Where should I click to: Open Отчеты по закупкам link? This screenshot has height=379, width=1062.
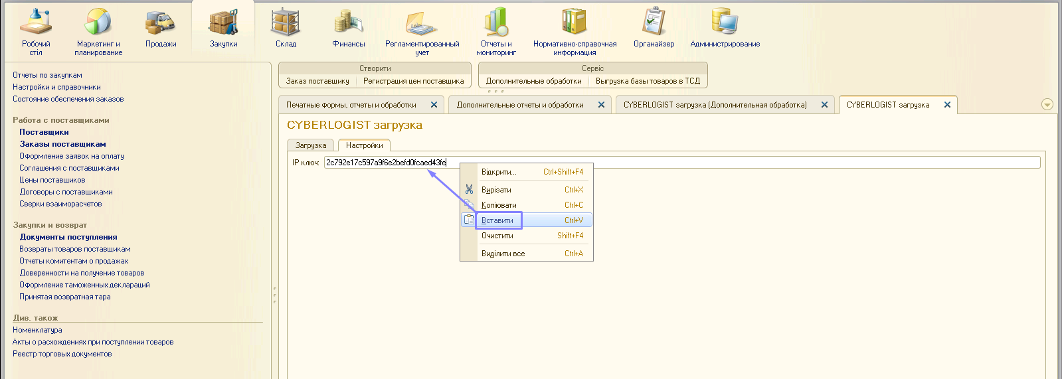pyautogui.click(x=47, y=75)
